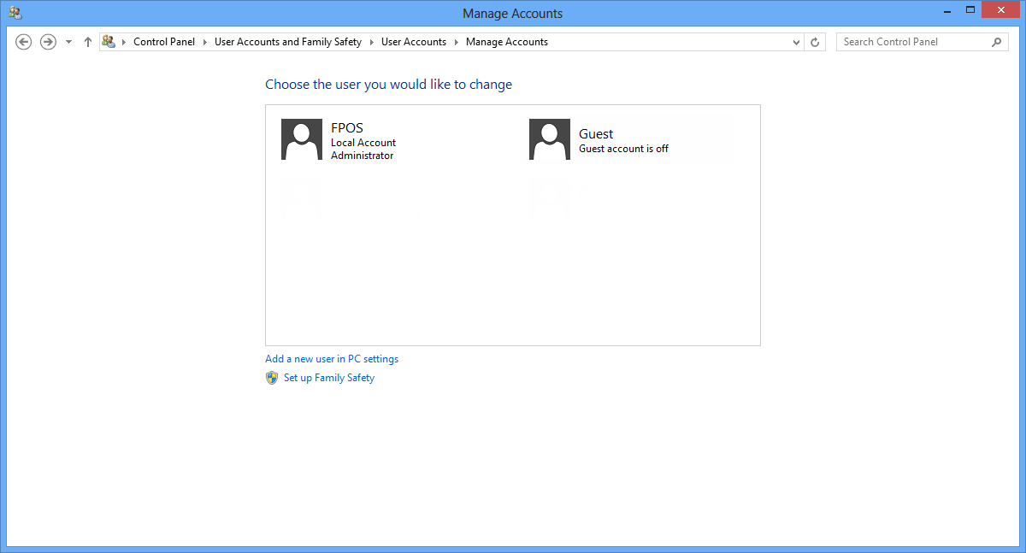Maximize the Manage Accounts window

[970, 10]
